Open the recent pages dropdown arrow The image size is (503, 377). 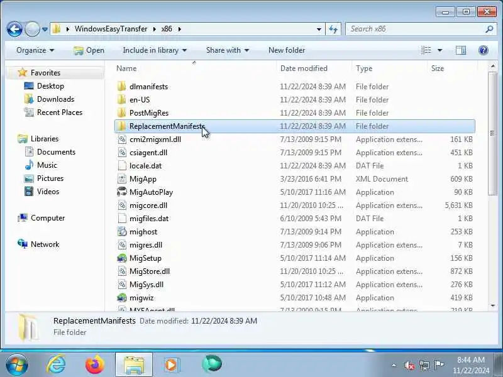[x=45, y=29]
